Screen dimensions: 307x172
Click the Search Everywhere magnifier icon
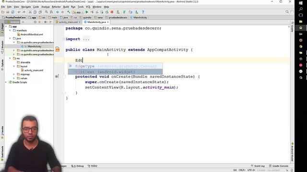(287, 12)
